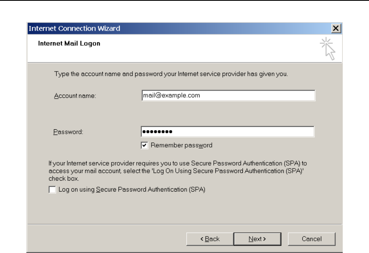
Task: Go back with the Back button
Action: (210, 239)
